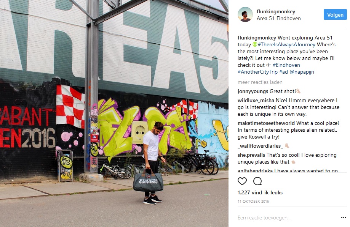Viewport: 350px width, 227px height.
Task: Open commenter jonnyyoungs' profile
Action: click(253, 91)
